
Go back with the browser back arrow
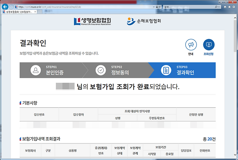click(5, 7)
